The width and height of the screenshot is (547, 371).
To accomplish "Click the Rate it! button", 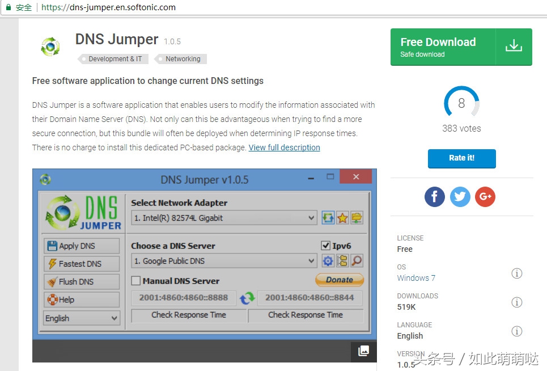I will (461, 158).
